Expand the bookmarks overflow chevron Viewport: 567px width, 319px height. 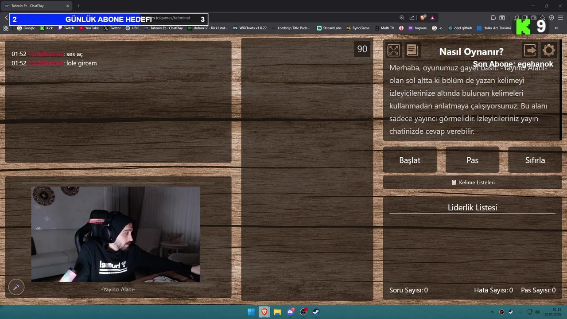556,28
